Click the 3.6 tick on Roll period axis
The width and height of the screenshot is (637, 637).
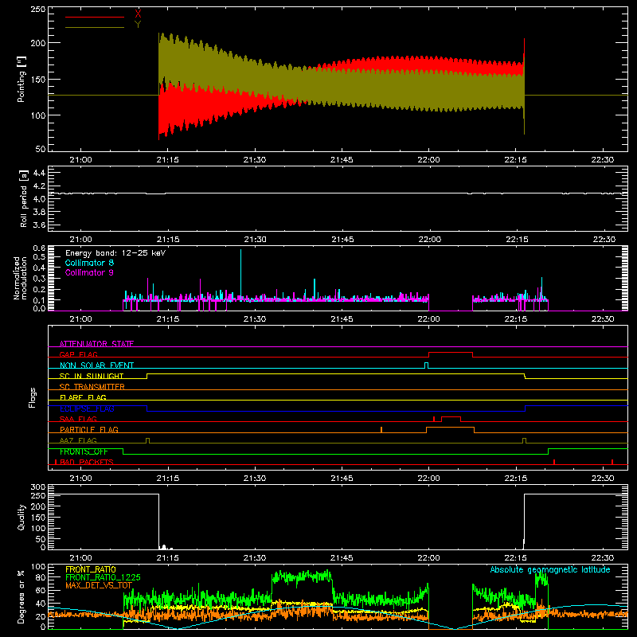pyautogui.click(x=39, y=225)
